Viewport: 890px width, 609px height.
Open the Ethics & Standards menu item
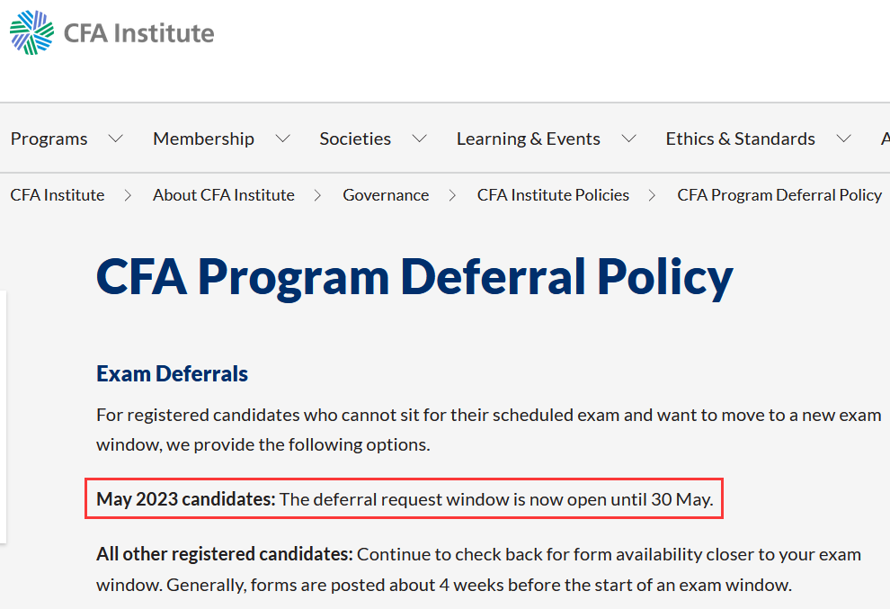click(740, 139)
